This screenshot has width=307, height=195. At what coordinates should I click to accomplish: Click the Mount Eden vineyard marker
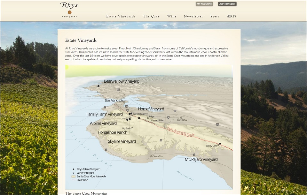click(151, 121)
